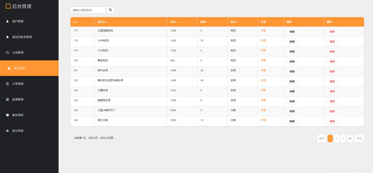The image size is (373, 173).
Task: Click the orange square logo icon
Action: [x=8, y=6]
